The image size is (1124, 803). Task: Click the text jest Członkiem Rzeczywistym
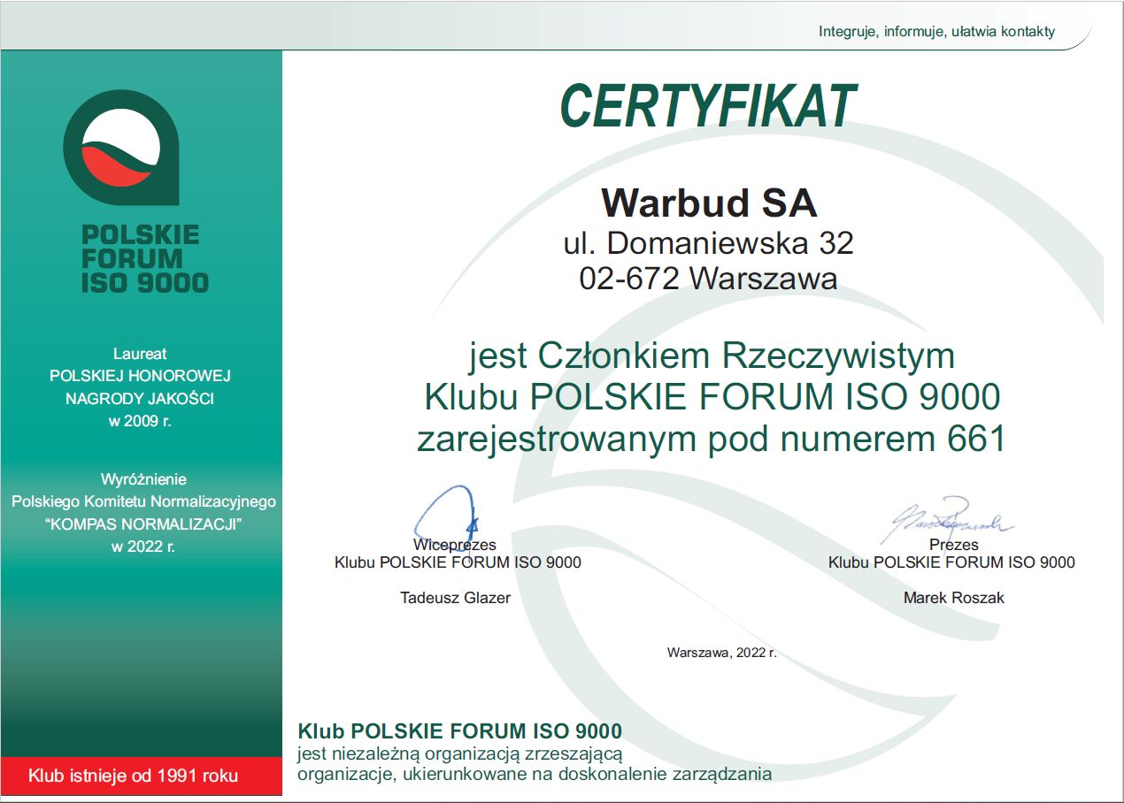712,356
